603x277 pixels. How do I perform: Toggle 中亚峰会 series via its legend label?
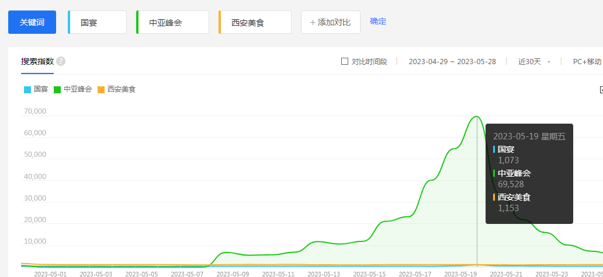pyautogui.click(x=78, y=90)
